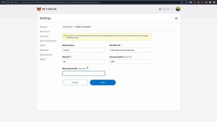Click the 'Currency Symbol' label
Screen dimensions: 217x122
[116, 57]
